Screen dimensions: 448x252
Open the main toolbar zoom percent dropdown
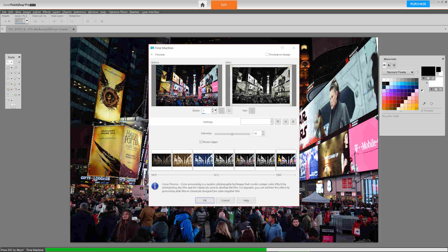pyautogui.click(x=27, y=20)
